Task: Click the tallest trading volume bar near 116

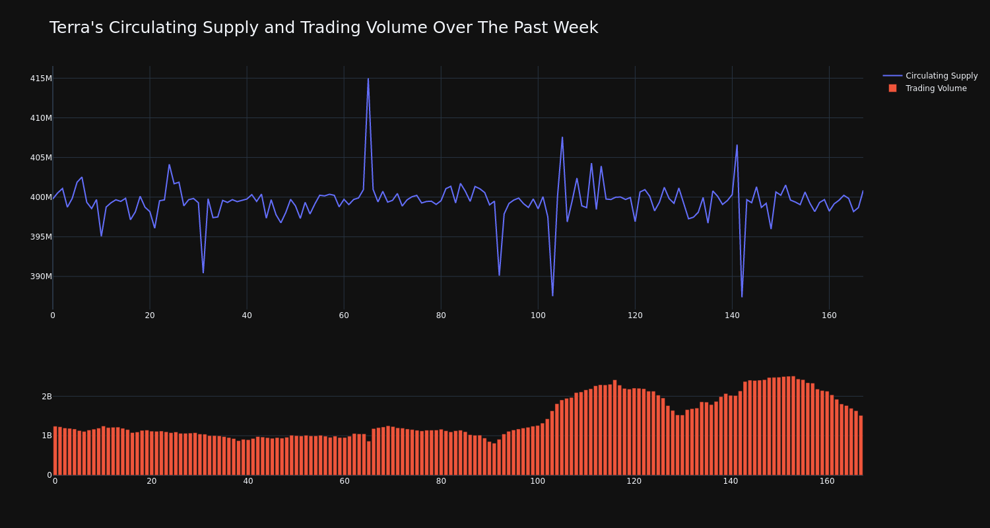Action: tap(615, 427)
